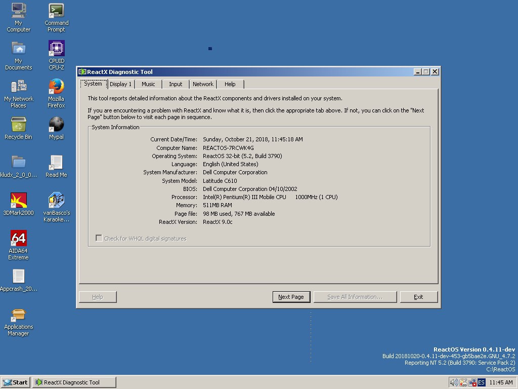The height and width of the screenshot is (389, 518).
Task: Open the Music tab
Action: [x=148, y=85]
